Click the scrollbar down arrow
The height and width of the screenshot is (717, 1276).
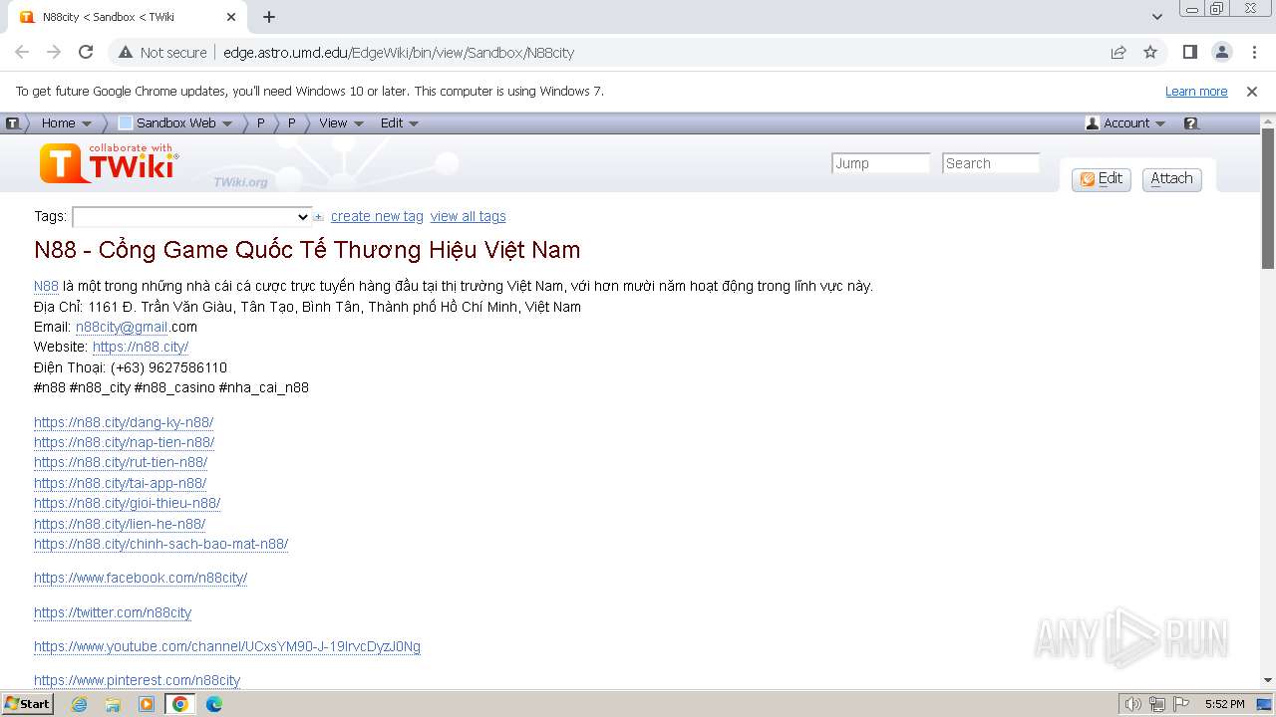point(1268,680)
